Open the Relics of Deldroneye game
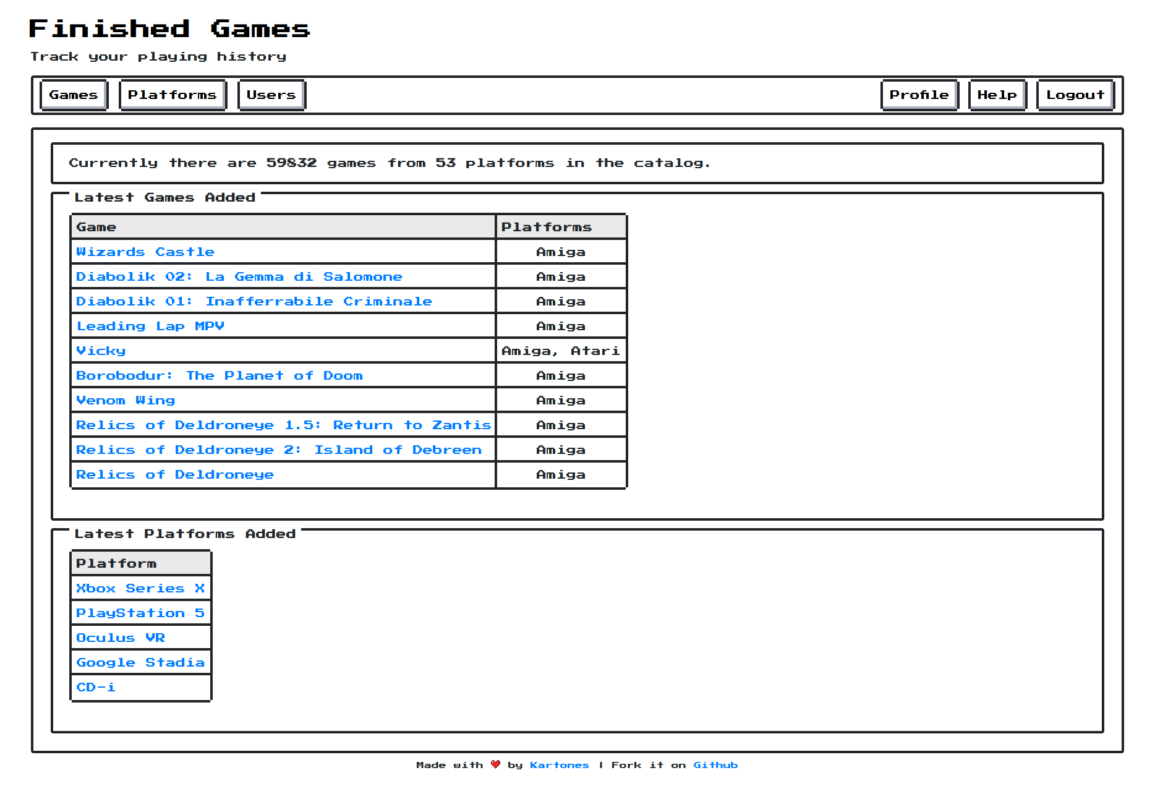 (x=175, y=474)
